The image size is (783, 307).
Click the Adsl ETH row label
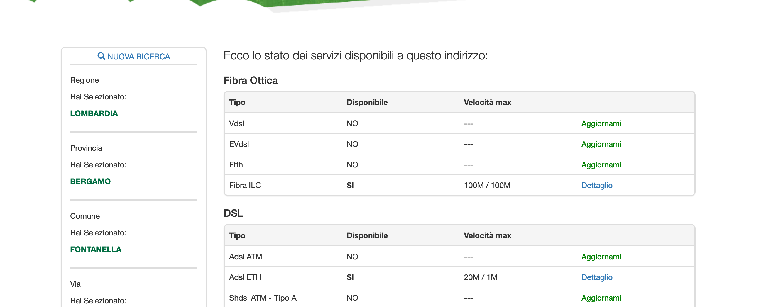point(245,277)
